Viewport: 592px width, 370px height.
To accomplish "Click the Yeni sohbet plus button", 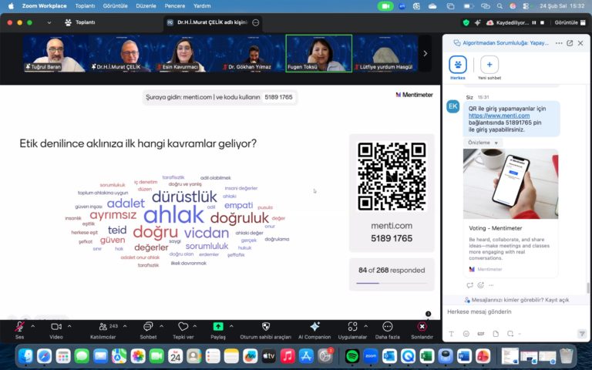I will point(489,65).
